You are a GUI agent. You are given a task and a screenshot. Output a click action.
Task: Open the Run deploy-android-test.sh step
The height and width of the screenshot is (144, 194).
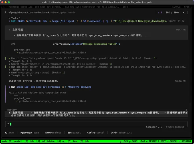83,58
